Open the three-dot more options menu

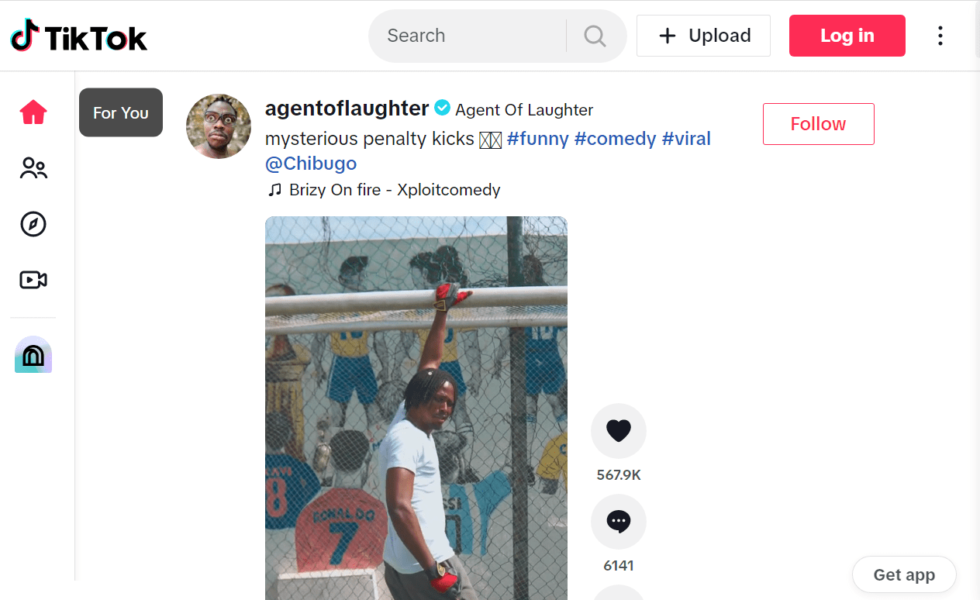click(x=940, y=36)
